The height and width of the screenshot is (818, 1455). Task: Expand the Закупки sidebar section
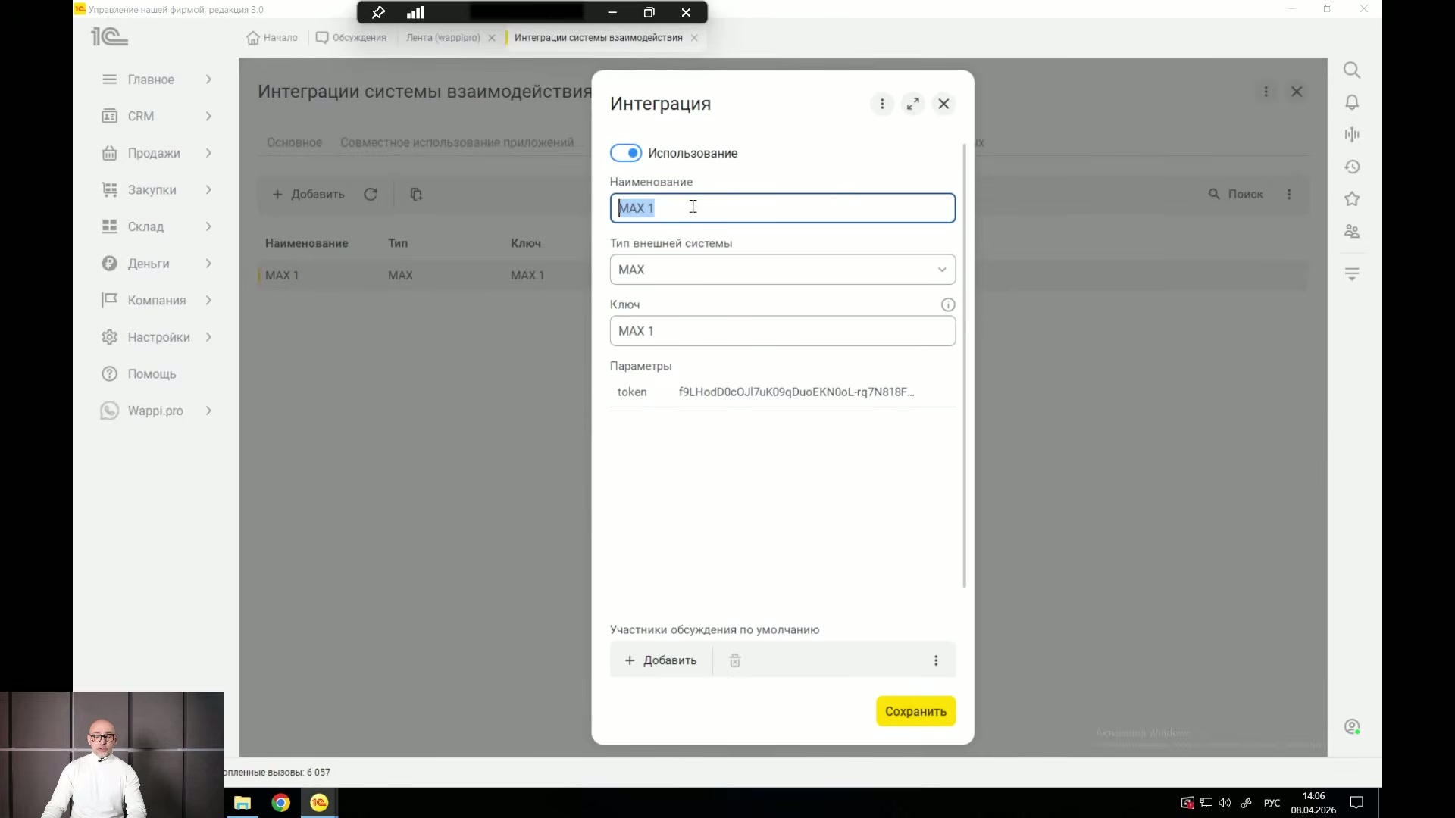[x=208, y=189]
